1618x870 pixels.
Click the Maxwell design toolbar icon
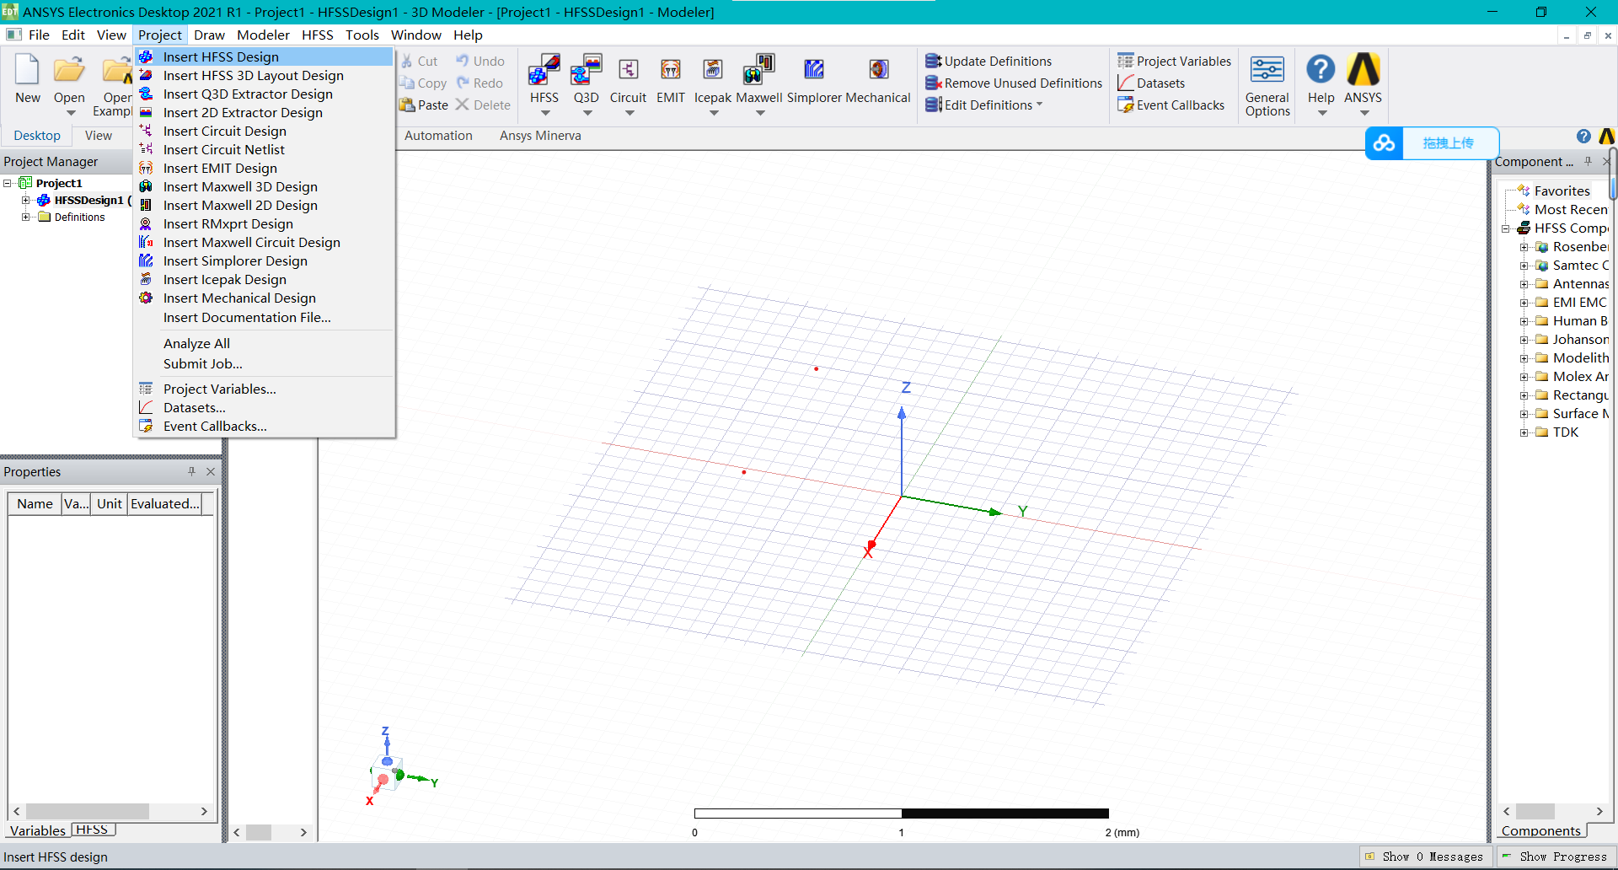(x=759, y=70)
